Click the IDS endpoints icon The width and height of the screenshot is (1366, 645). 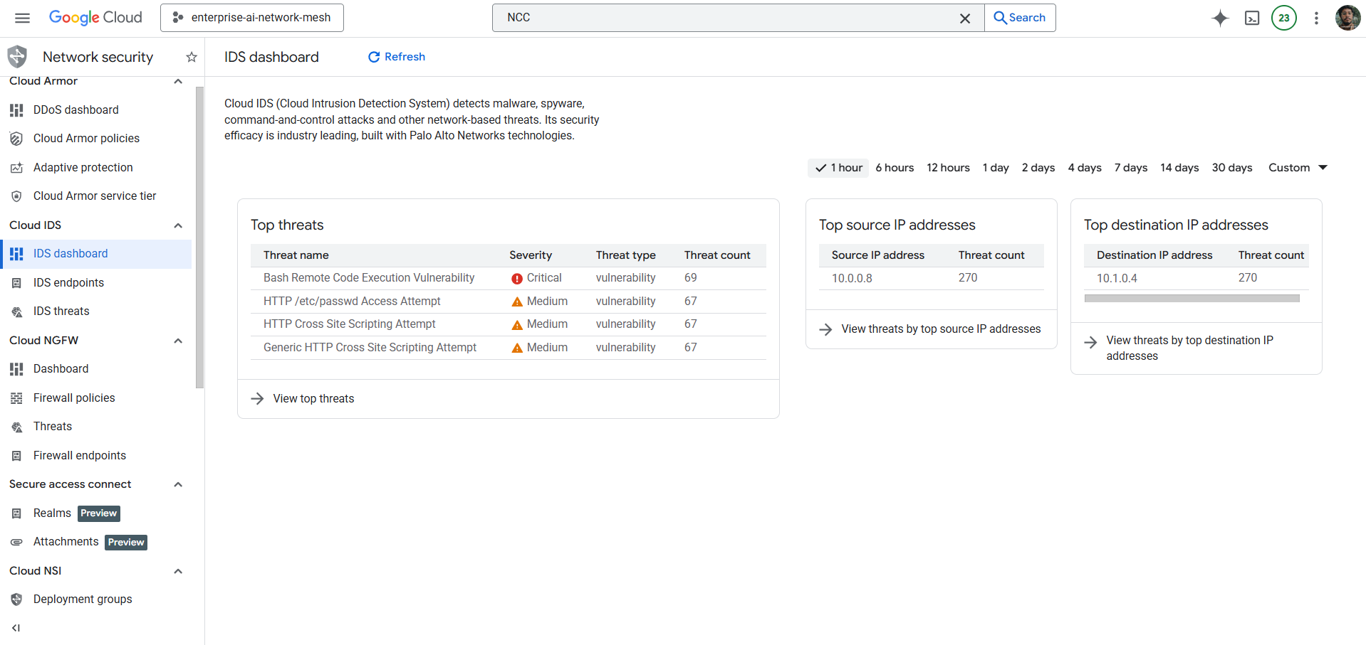click(16, 283)
